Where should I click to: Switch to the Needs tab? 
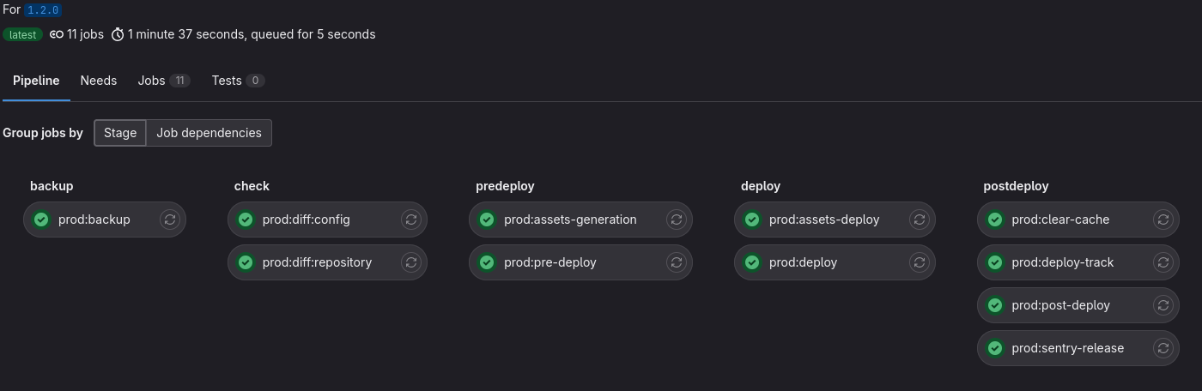tap(99, 81)
